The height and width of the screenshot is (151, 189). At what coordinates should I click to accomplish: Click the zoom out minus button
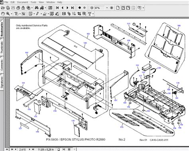click(92, 8)
